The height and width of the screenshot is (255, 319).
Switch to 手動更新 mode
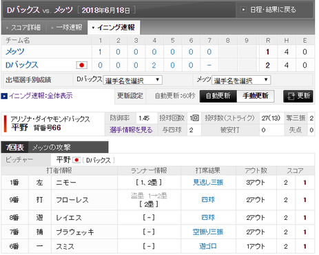point(256,96)
